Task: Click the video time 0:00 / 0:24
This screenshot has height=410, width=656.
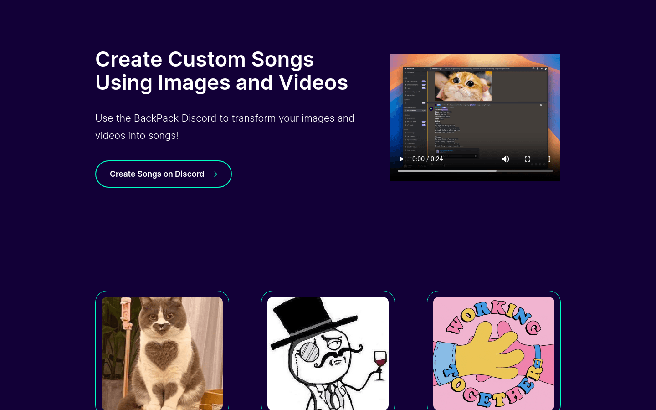Action: tap(427, 159)
